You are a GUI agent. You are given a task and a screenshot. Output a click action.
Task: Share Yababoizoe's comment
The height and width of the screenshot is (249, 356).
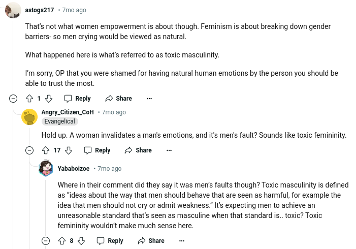point(151,241)
